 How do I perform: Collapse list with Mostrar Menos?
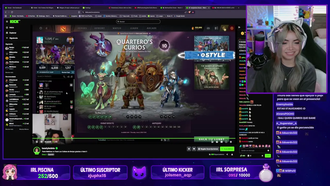24,129
